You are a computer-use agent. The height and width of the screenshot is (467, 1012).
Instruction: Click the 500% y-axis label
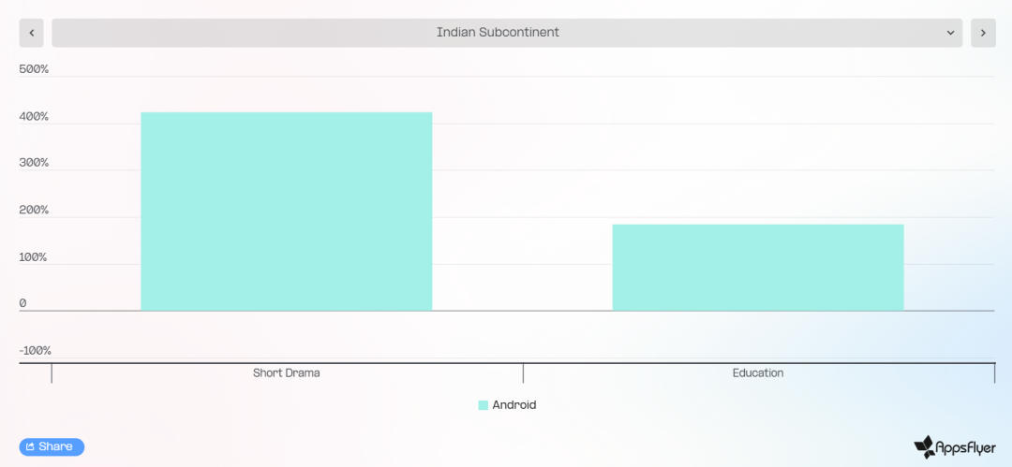35,69
